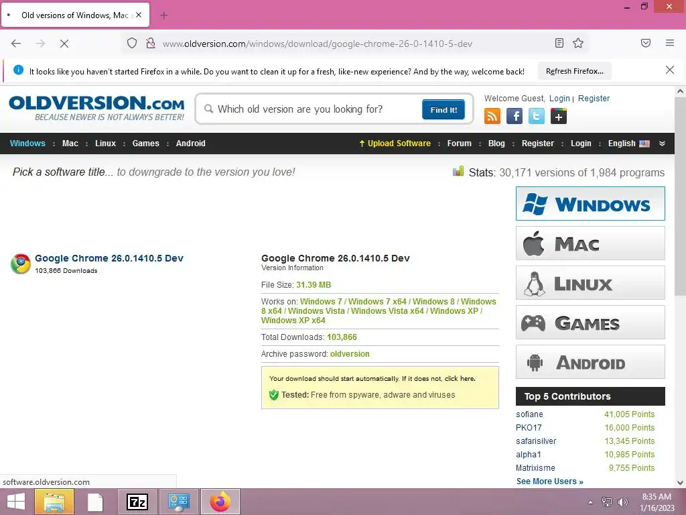
Task: Click the Google Chrome logo icon
Action: (x=21, y=264)
